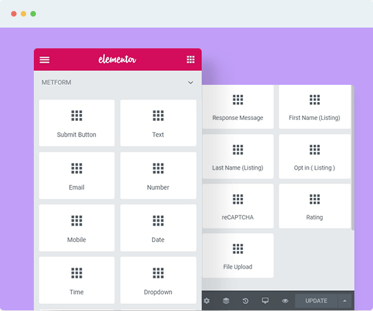The image size is (373, 311).
Task: Expand save options arrow beside UPDATE
Action: (x=345, y=301)
